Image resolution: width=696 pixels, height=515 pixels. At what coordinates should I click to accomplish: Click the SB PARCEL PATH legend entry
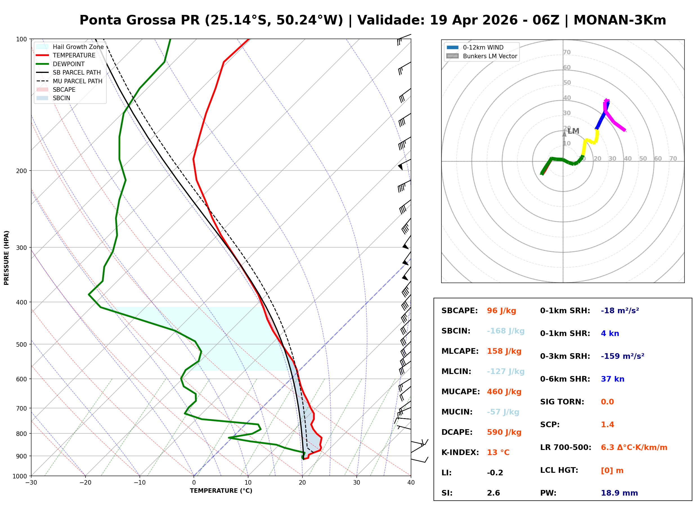[42, 73]
